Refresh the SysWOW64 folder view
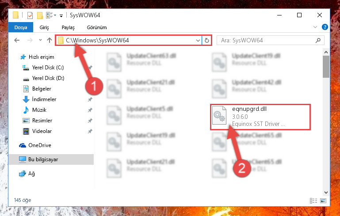Screen dimensions: 340x216 (x=206, y=40)
